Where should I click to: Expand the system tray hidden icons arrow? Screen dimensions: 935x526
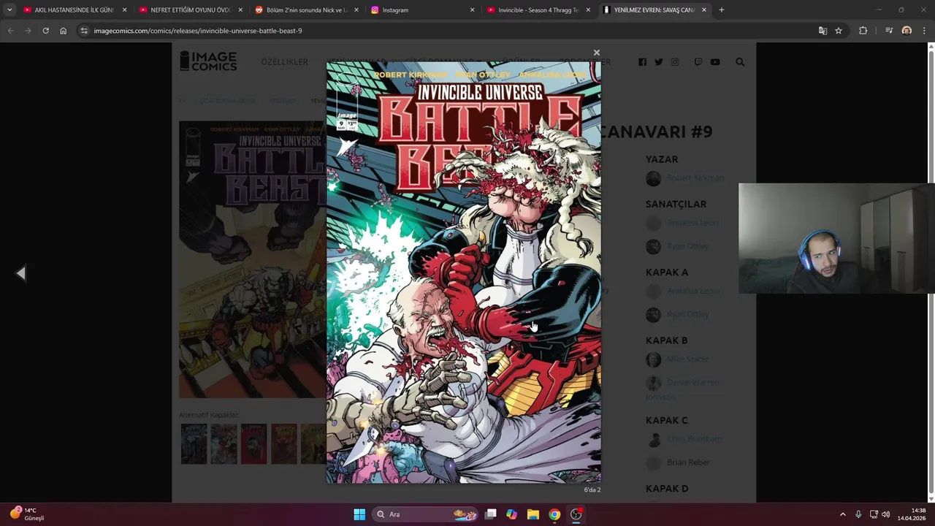[842, 514]
